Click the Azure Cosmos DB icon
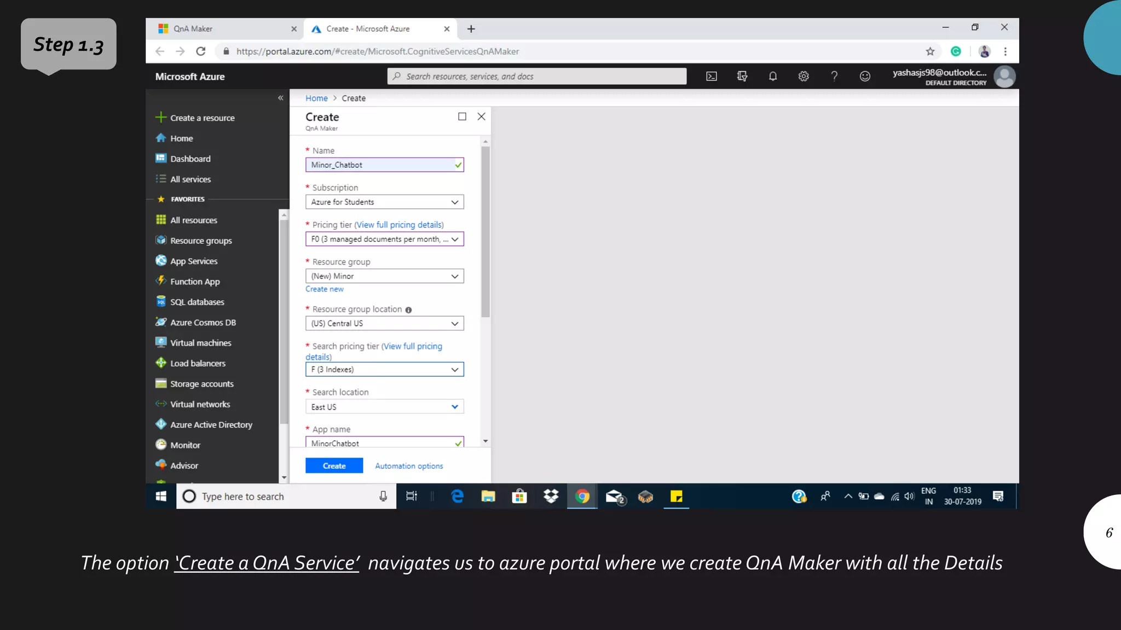The height and width of the screenshot is (630, 1121). coord(161,322)
